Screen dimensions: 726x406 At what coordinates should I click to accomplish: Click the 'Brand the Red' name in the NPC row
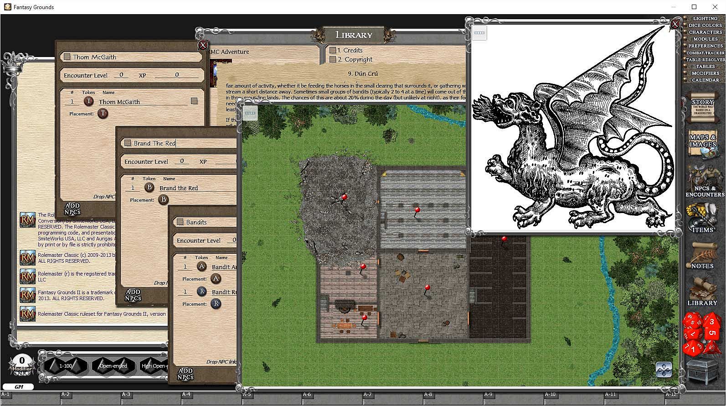pyautogui.click(x=179, y=188)
